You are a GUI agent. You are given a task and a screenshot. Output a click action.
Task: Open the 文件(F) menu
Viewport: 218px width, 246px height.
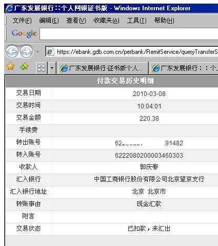22,21
